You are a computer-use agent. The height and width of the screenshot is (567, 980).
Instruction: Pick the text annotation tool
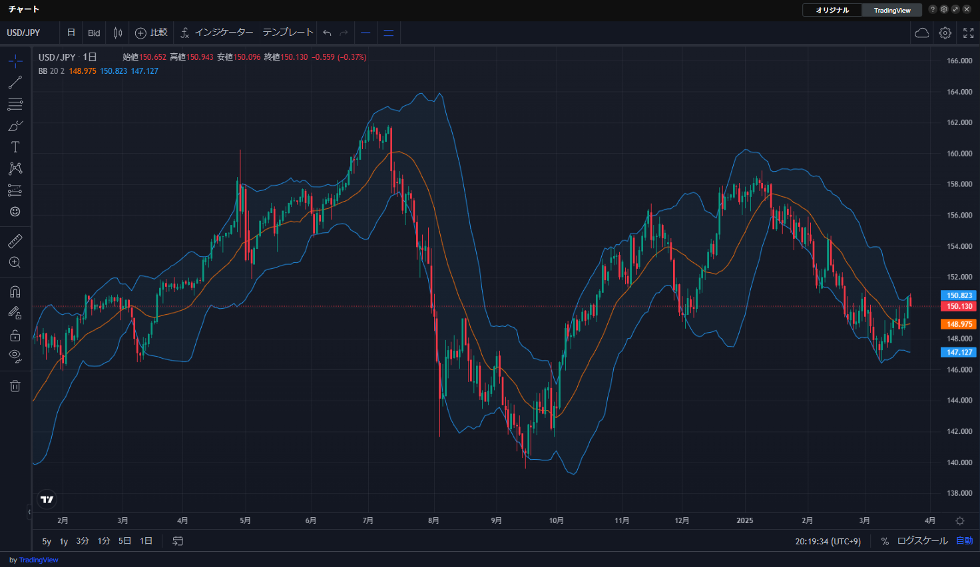pyautogui.click(x=15, y=147)
